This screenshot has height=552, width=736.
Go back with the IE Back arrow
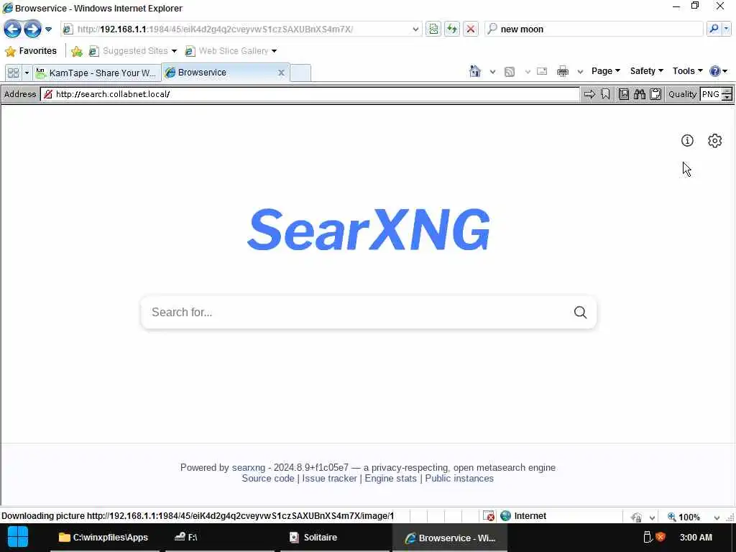click(13, 29)
